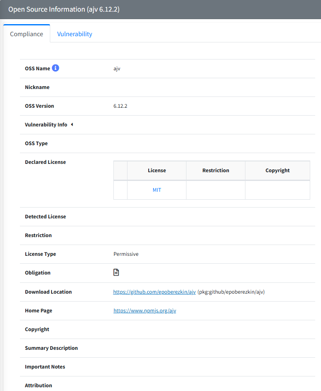Click the License column header

157,170
